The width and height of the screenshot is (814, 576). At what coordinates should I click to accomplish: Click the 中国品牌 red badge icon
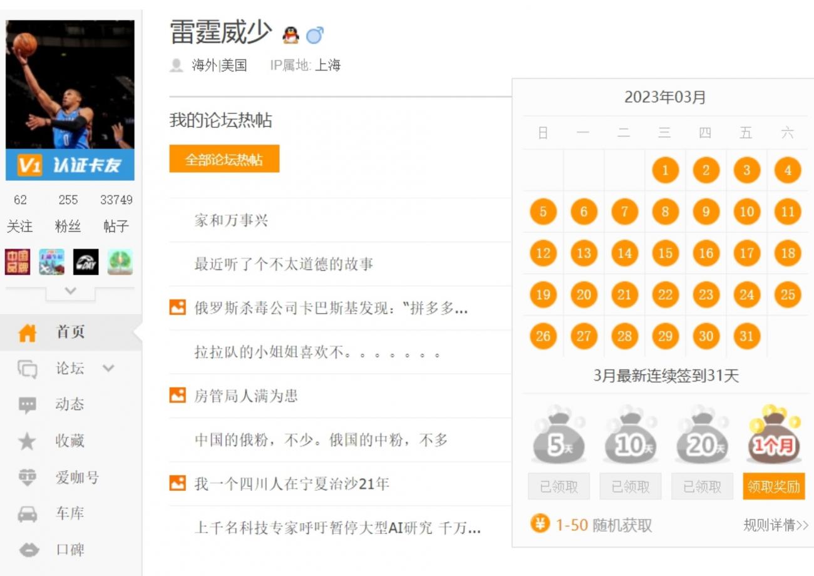point(18,262)
